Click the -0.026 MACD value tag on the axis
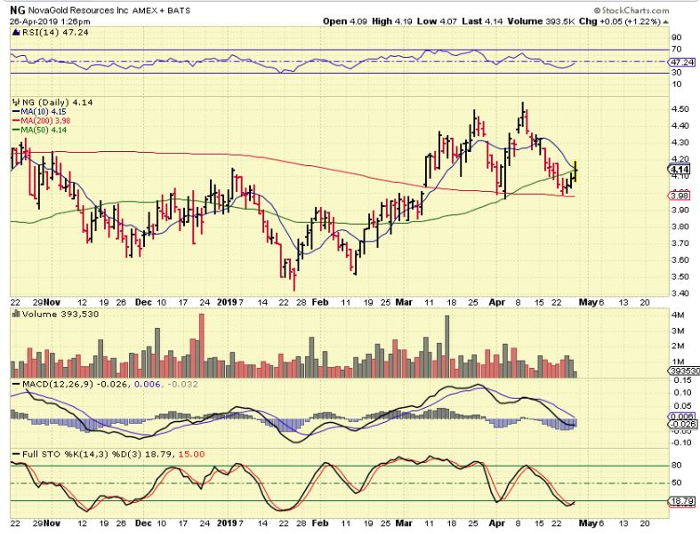The image size is (700, 534). point(683,424)
